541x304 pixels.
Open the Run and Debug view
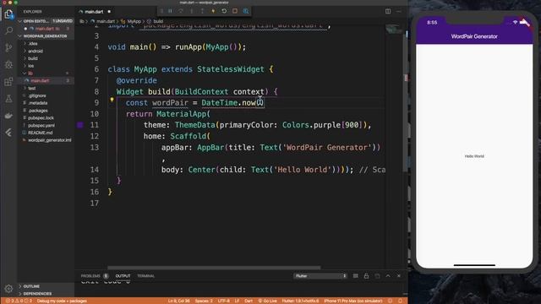8,64
